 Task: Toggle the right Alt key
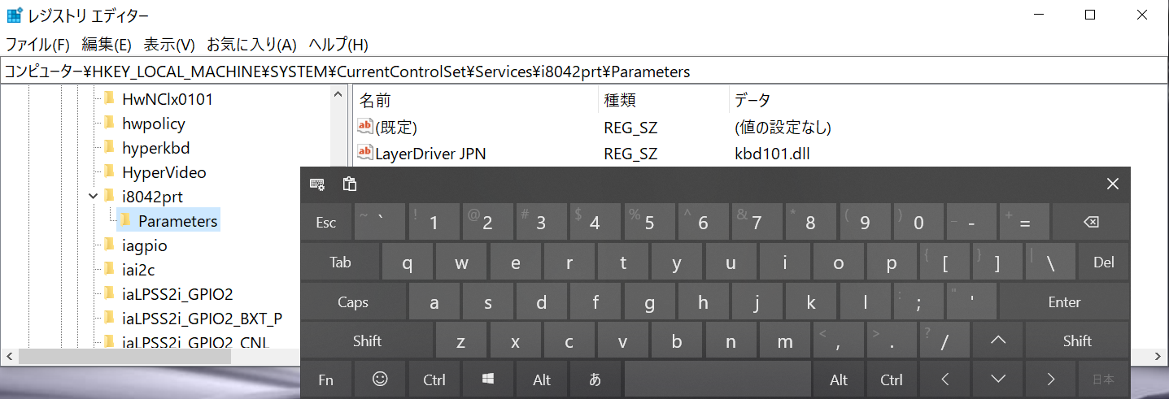tap(839, 379)
